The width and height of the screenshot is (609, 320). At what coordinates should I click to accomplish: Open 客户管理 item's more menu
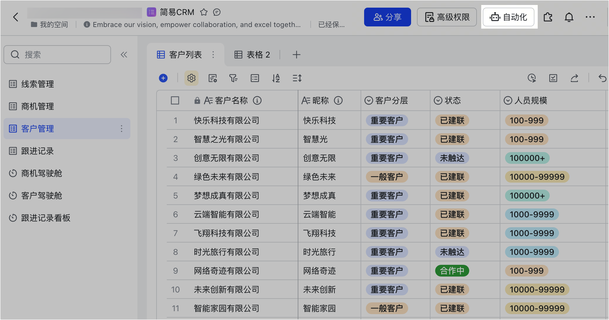[x=122, y=129]
